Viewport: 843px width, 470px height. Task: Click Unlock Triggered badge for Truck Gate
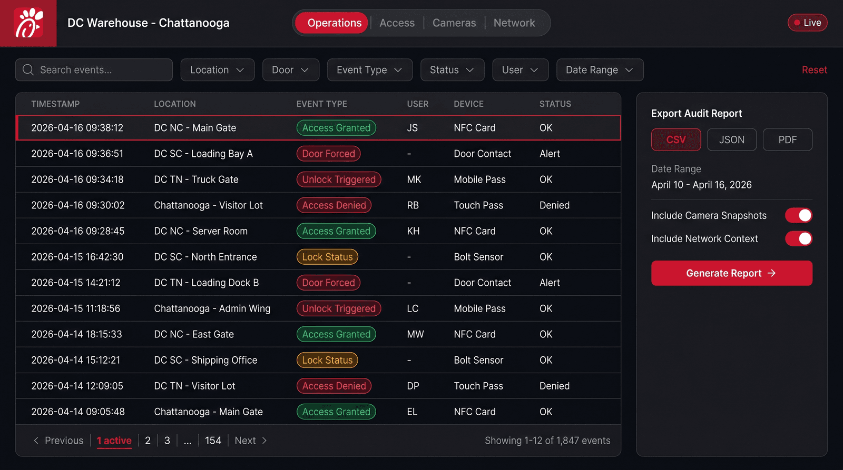[x=339, y=179]
